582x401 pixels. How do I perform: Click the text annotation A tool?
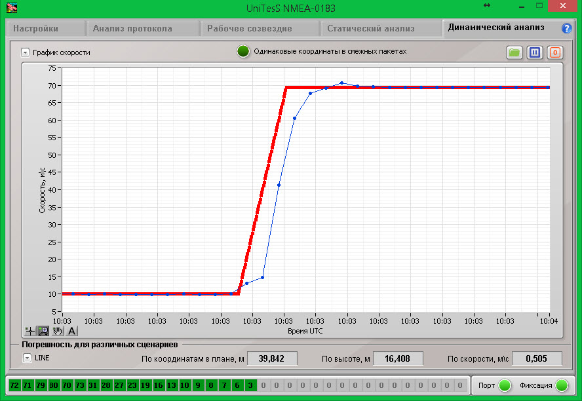click(71, 331)
